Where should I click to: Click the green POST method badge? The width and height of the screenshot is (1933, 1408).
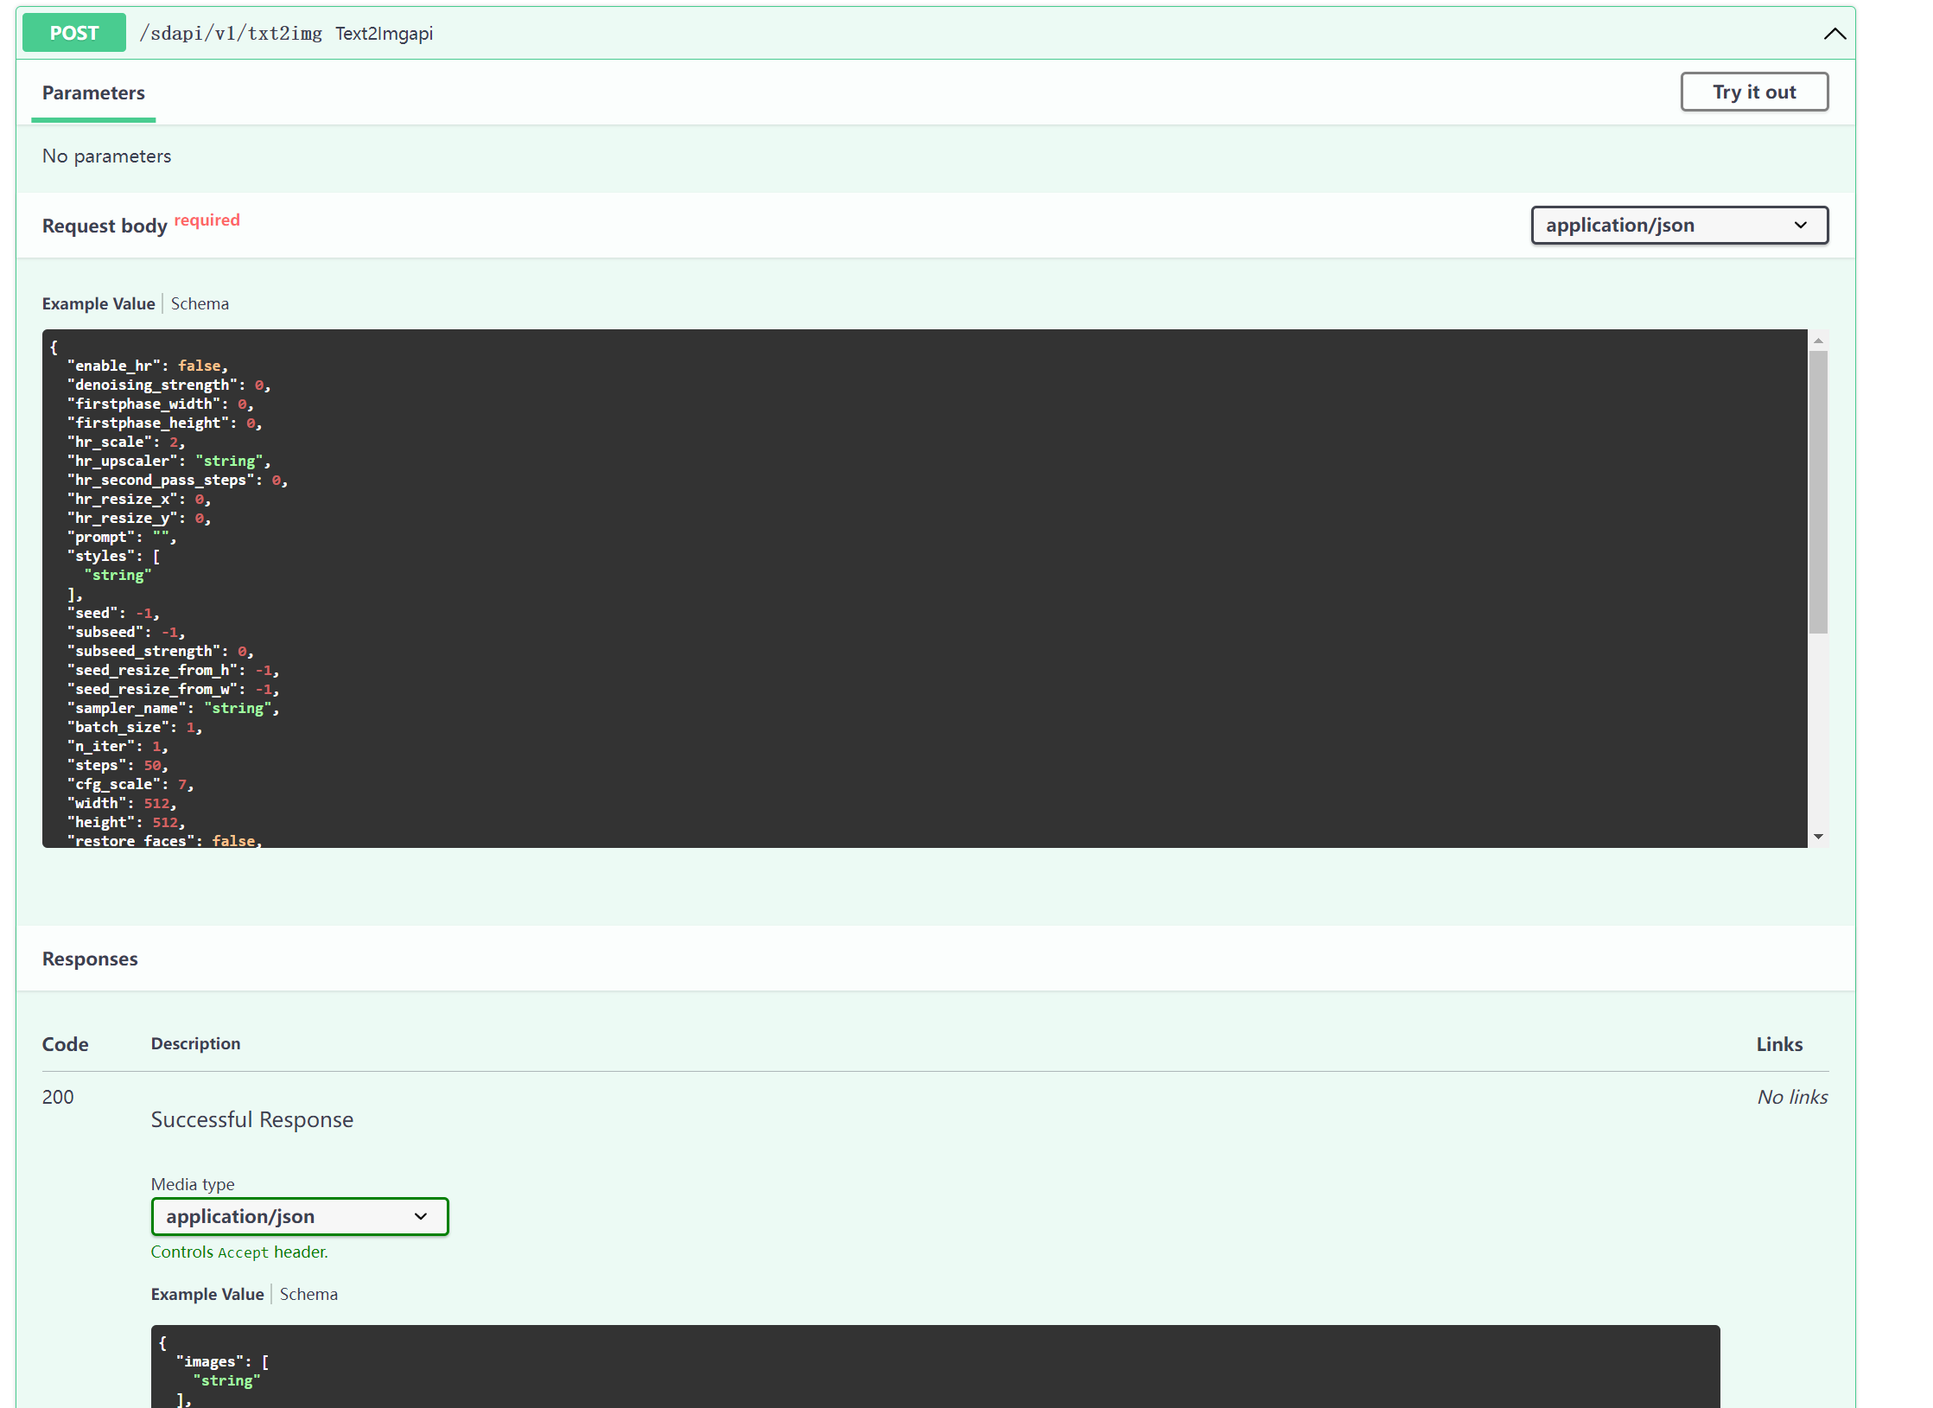tap(74, 33)
